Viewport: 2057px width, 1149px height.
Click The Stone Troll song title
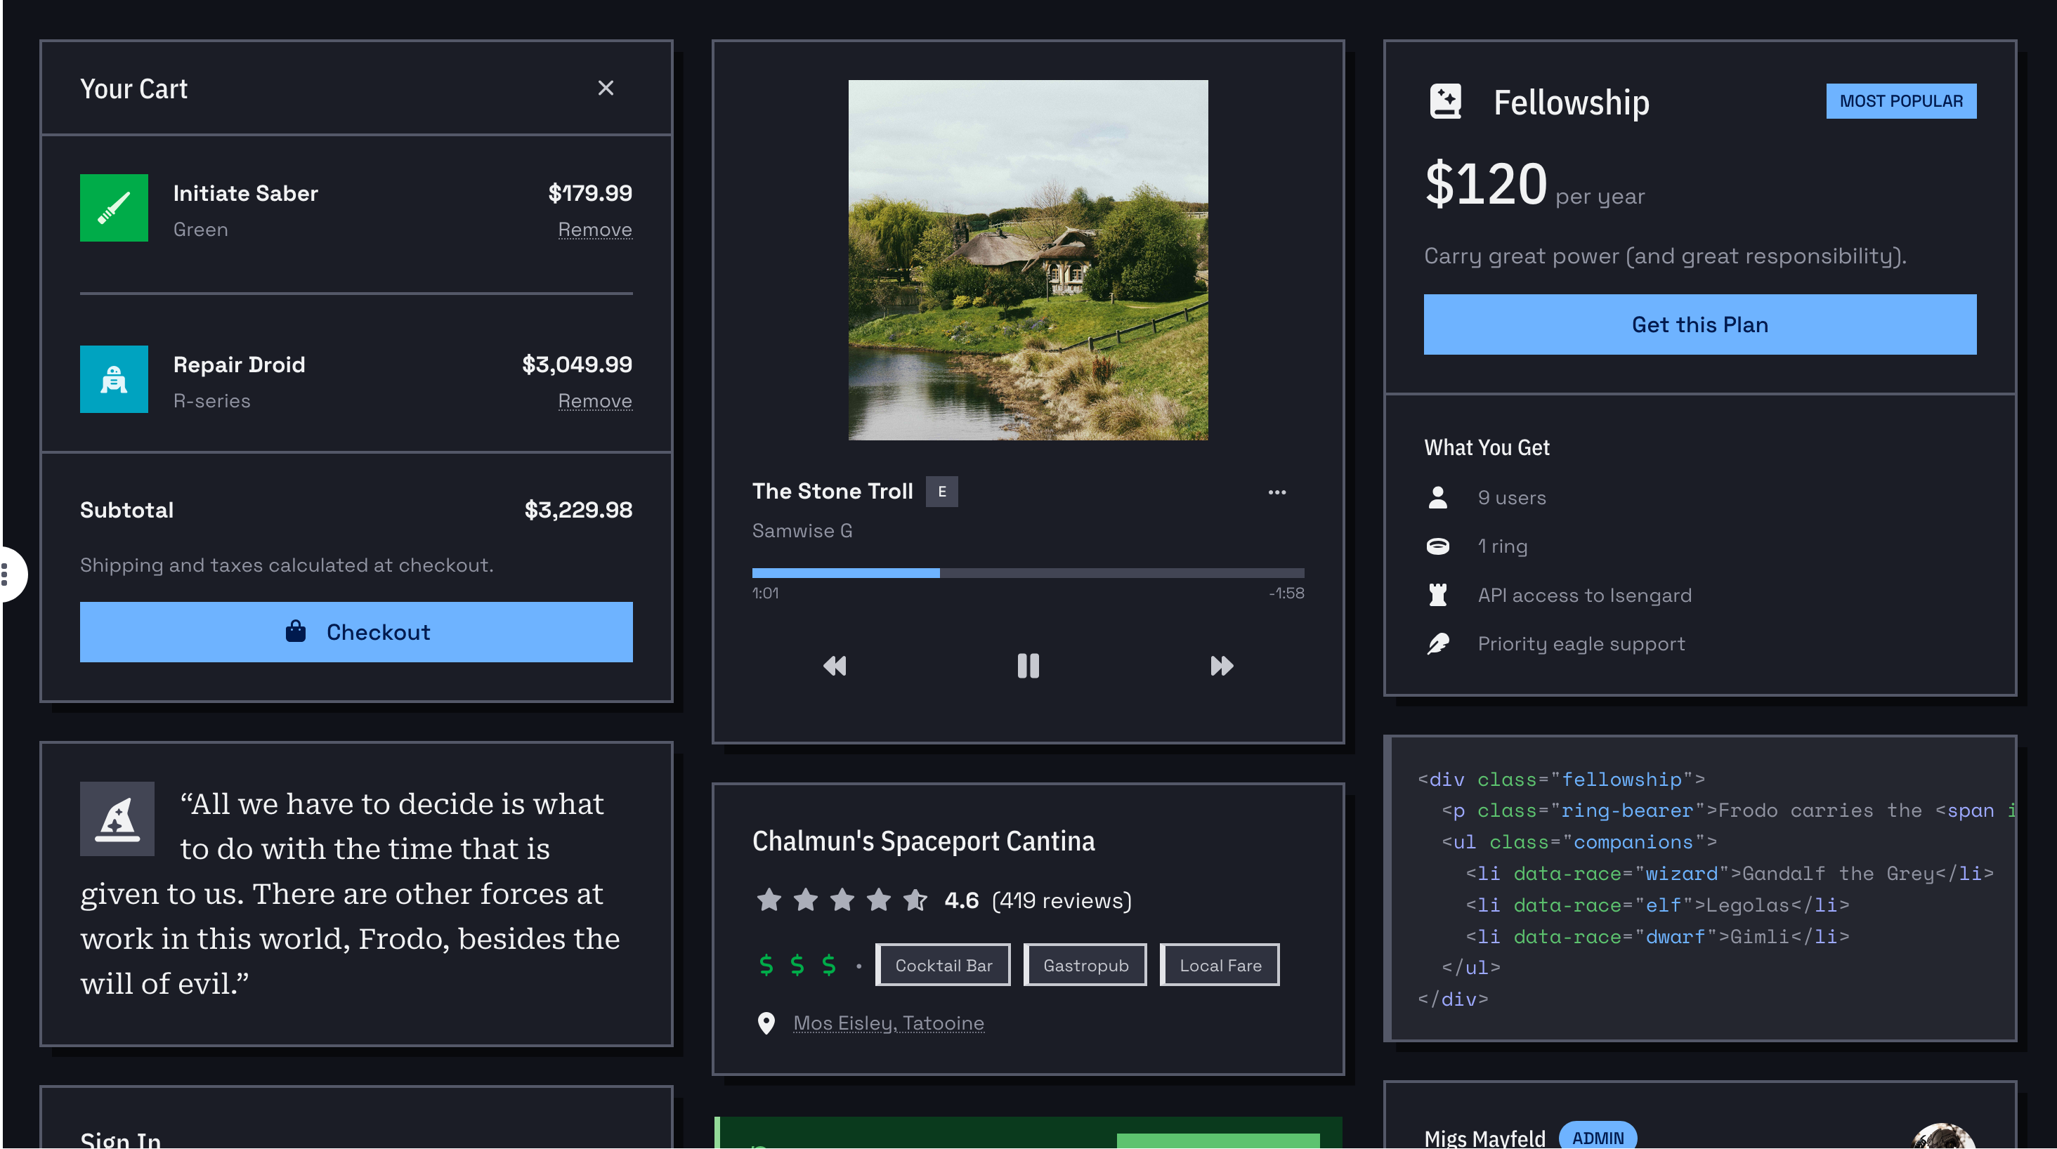[x=832, y=491]
